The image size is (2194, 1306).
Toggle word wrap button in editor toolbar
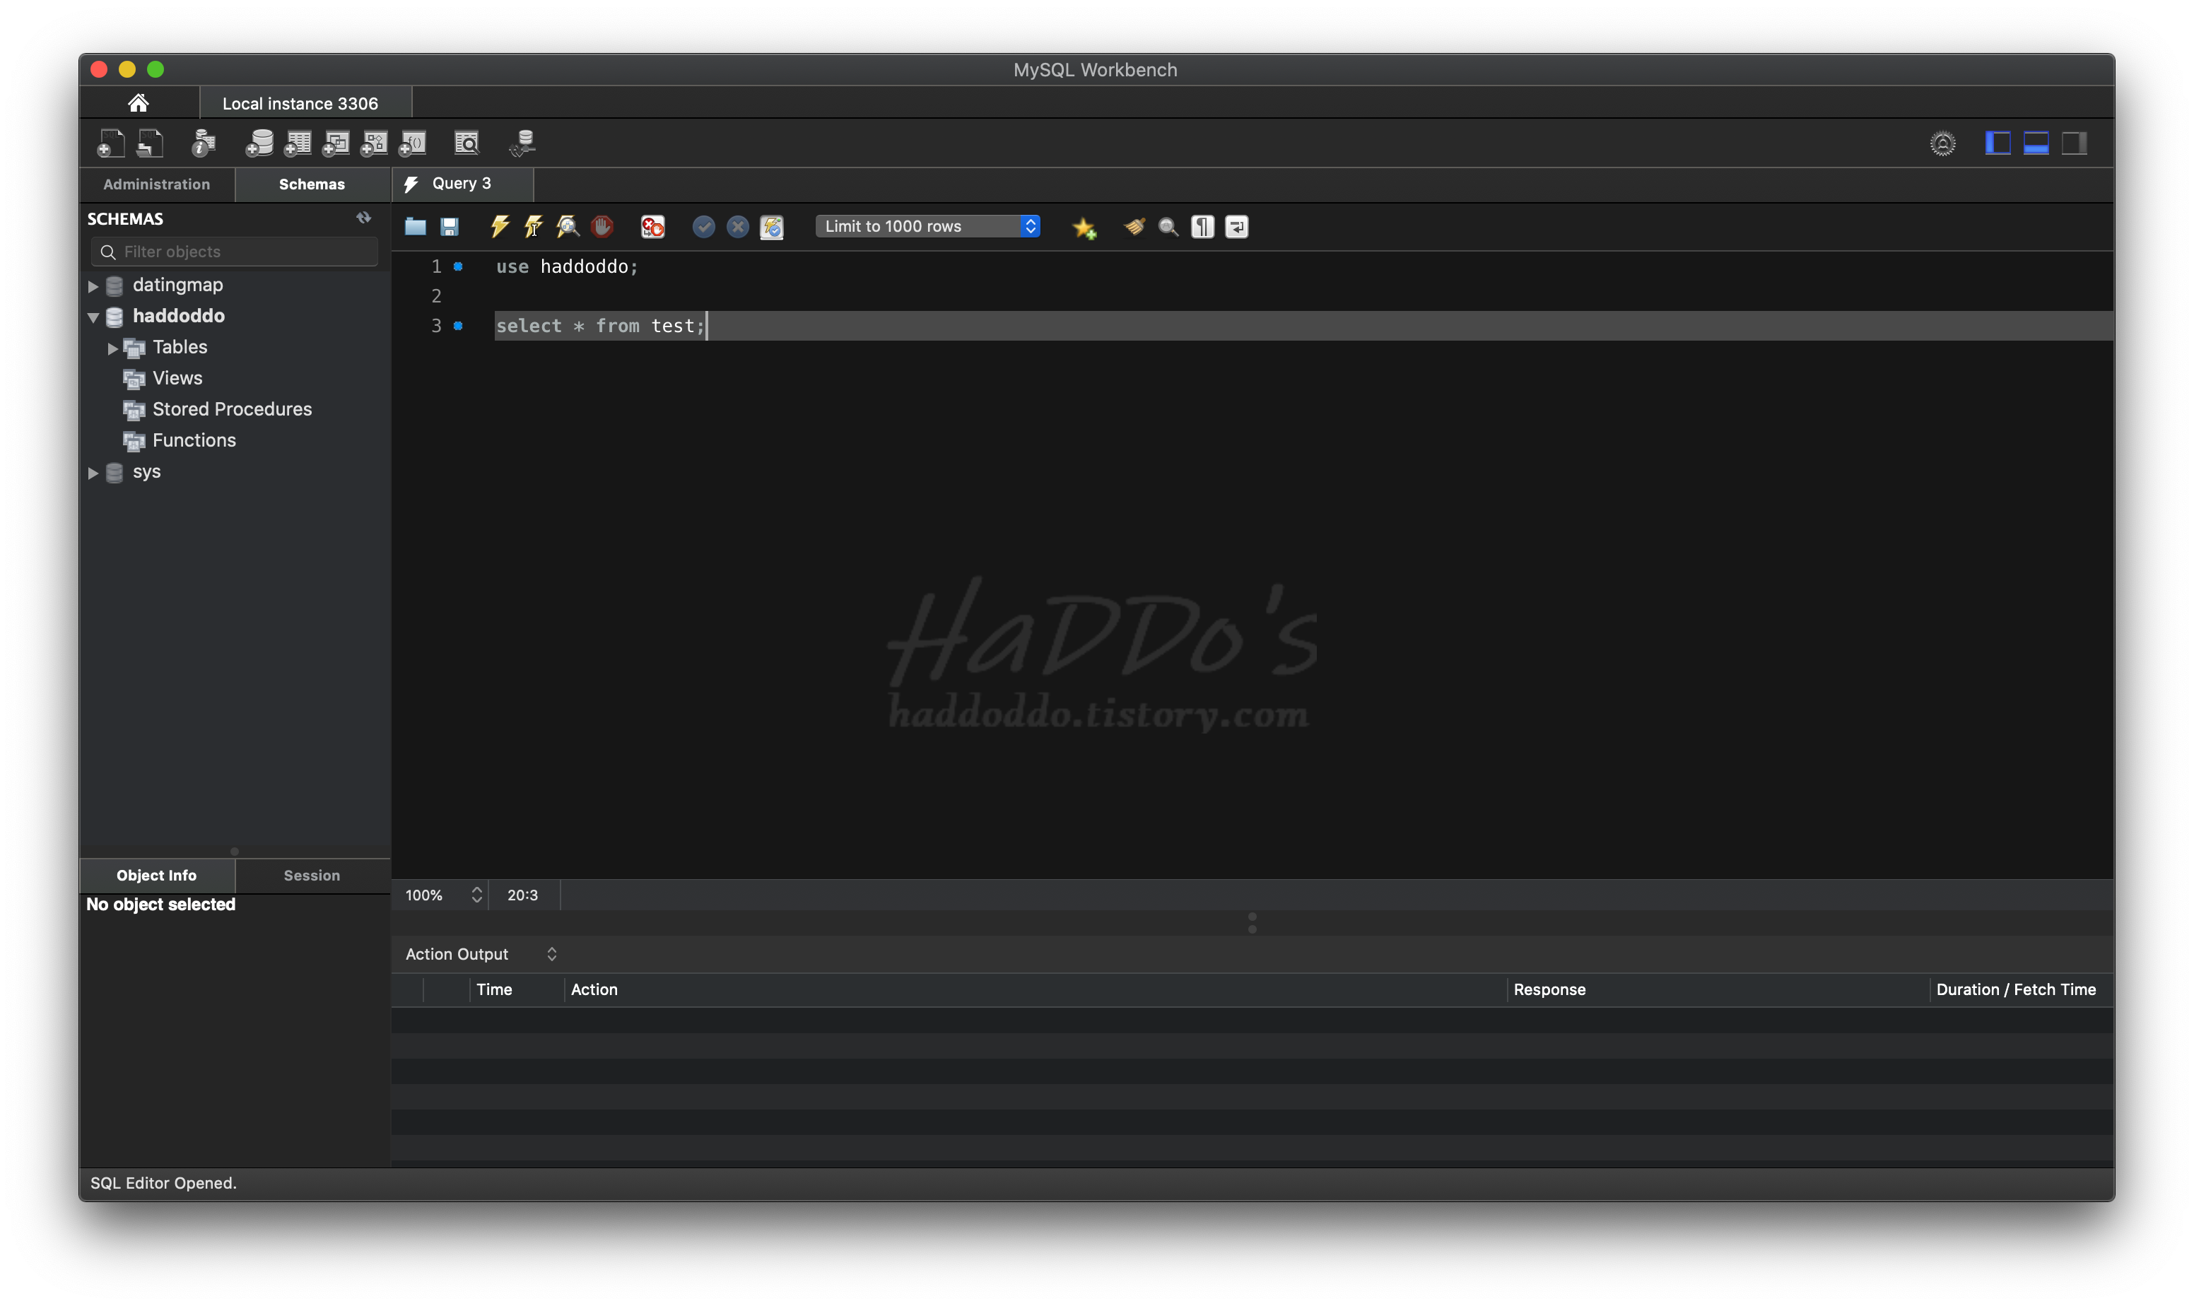(x=1236, y=227)
